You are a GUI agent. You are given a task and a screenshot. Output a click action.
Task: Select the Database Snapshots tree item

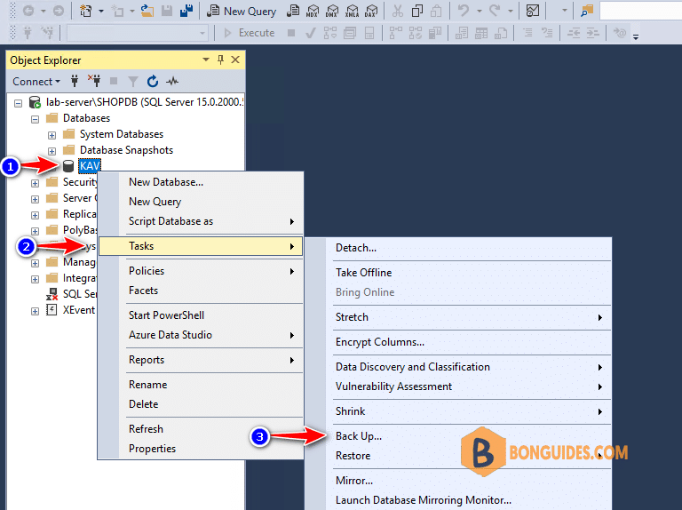[x=126, y=150]
